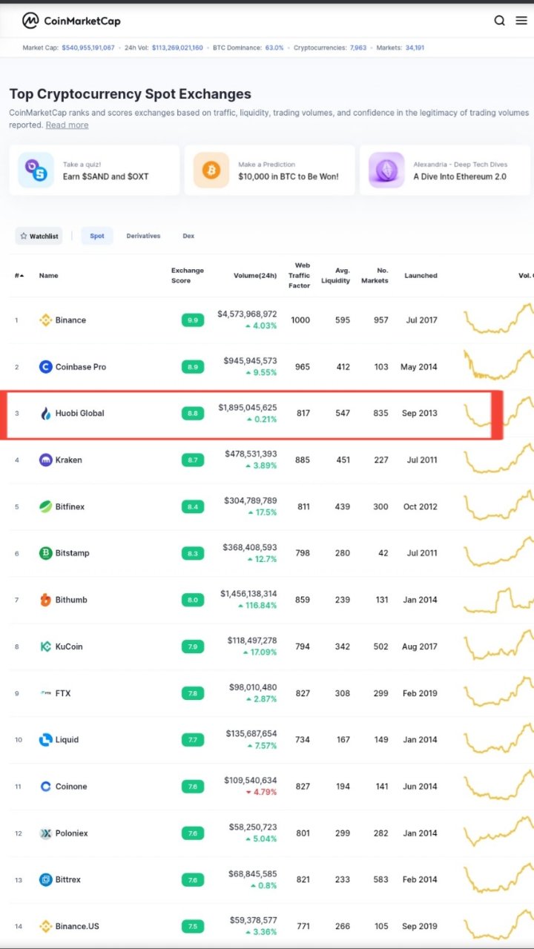The height and width of the screenshot is (949, 534).
Task: Toggle the Watchlist star button
Action: tap(39, 236)
